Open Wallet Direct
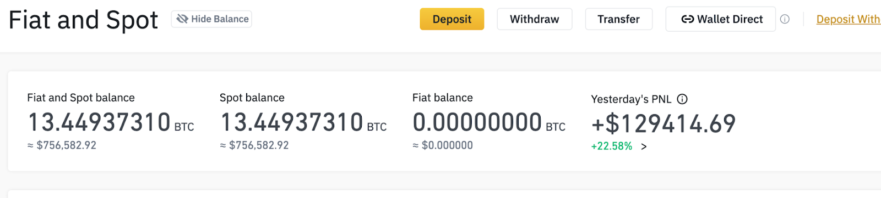 coord(721,19)
